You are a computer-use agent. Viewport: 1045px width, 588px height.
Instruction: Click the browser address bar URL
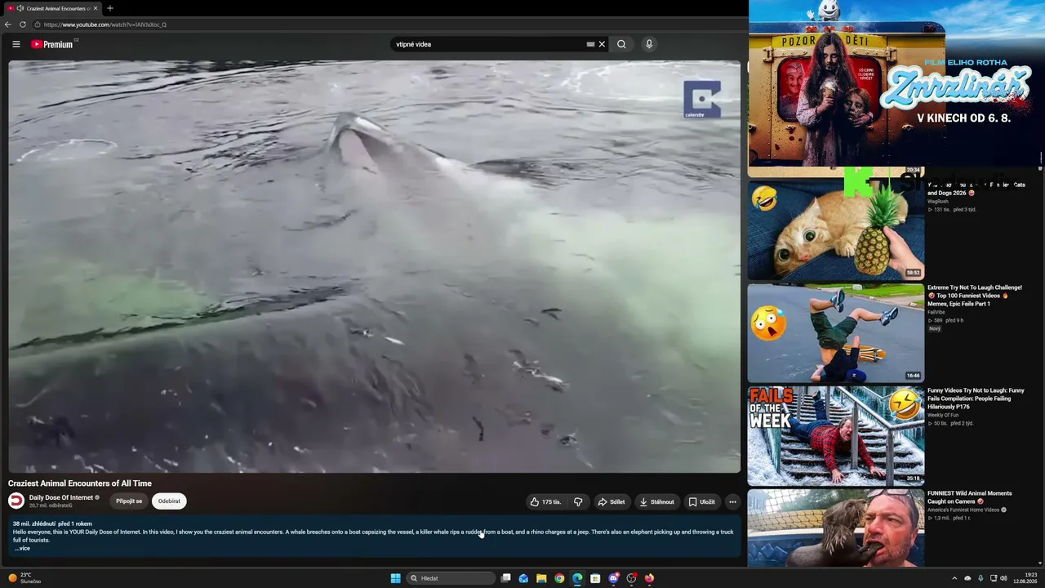[x=105, y=24]
